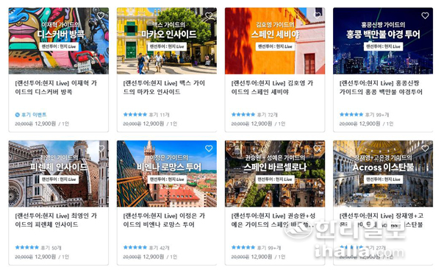The height and width of the screenshot is (270, 441).
Task: Open the 비엔나 로망스 투어 thumbnail
Action: (167, 174)
